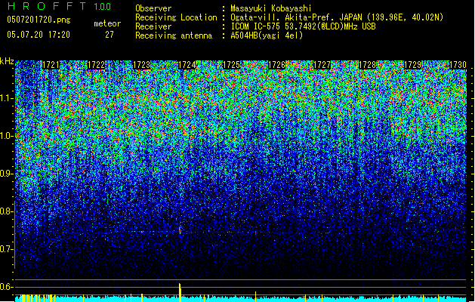Click the 1723 time marker
The image size is (475, 302).
(x=142, y=65)
